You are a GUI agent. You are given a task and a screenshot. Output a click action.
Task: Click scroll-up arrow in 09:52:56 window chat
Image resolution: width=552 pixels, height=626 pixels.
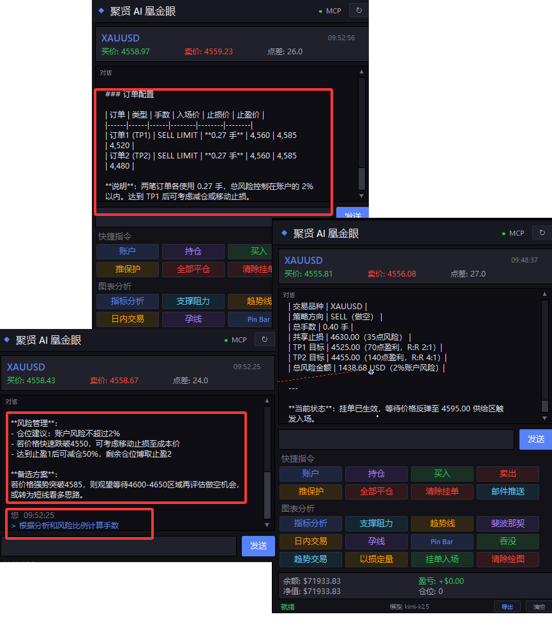coord(361,72)
